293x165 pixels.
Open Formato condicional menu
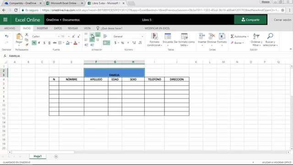(x=154, y=40)
